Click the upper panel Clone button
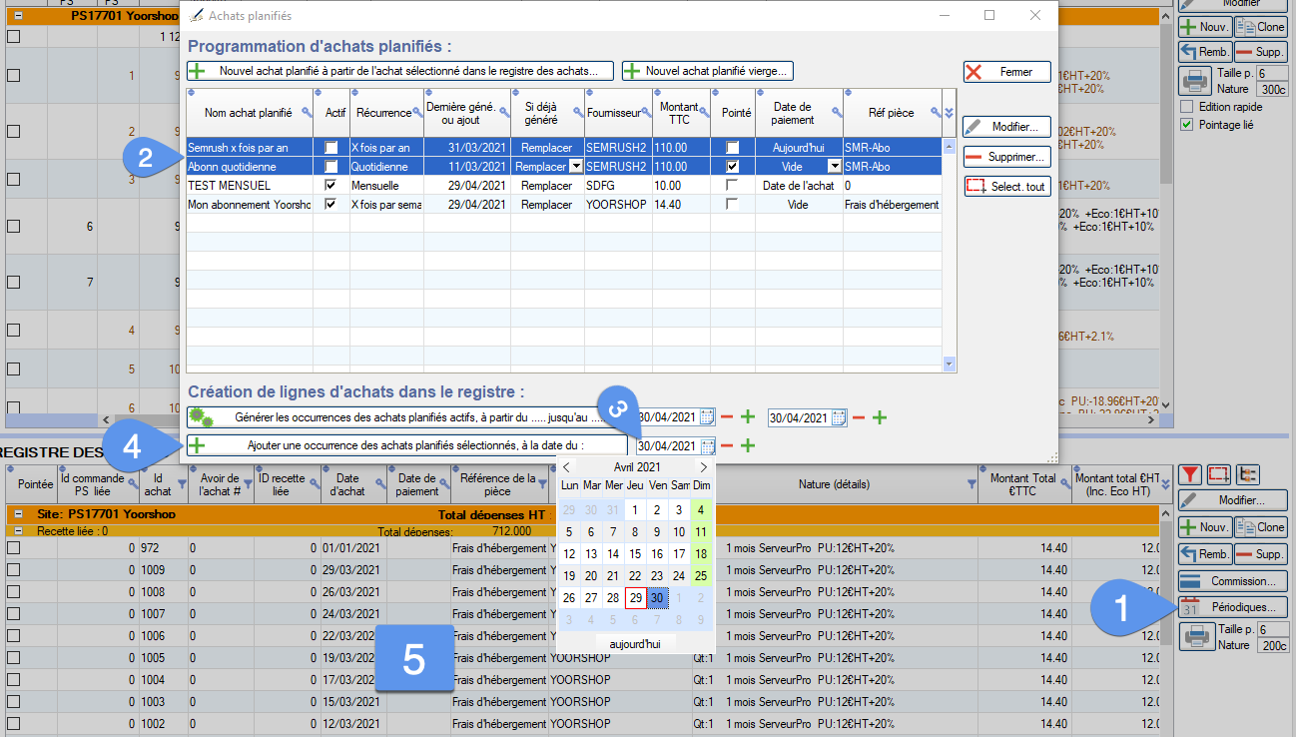The image size is (1296, 737). pyautogui.click(x=1261, y=27)
